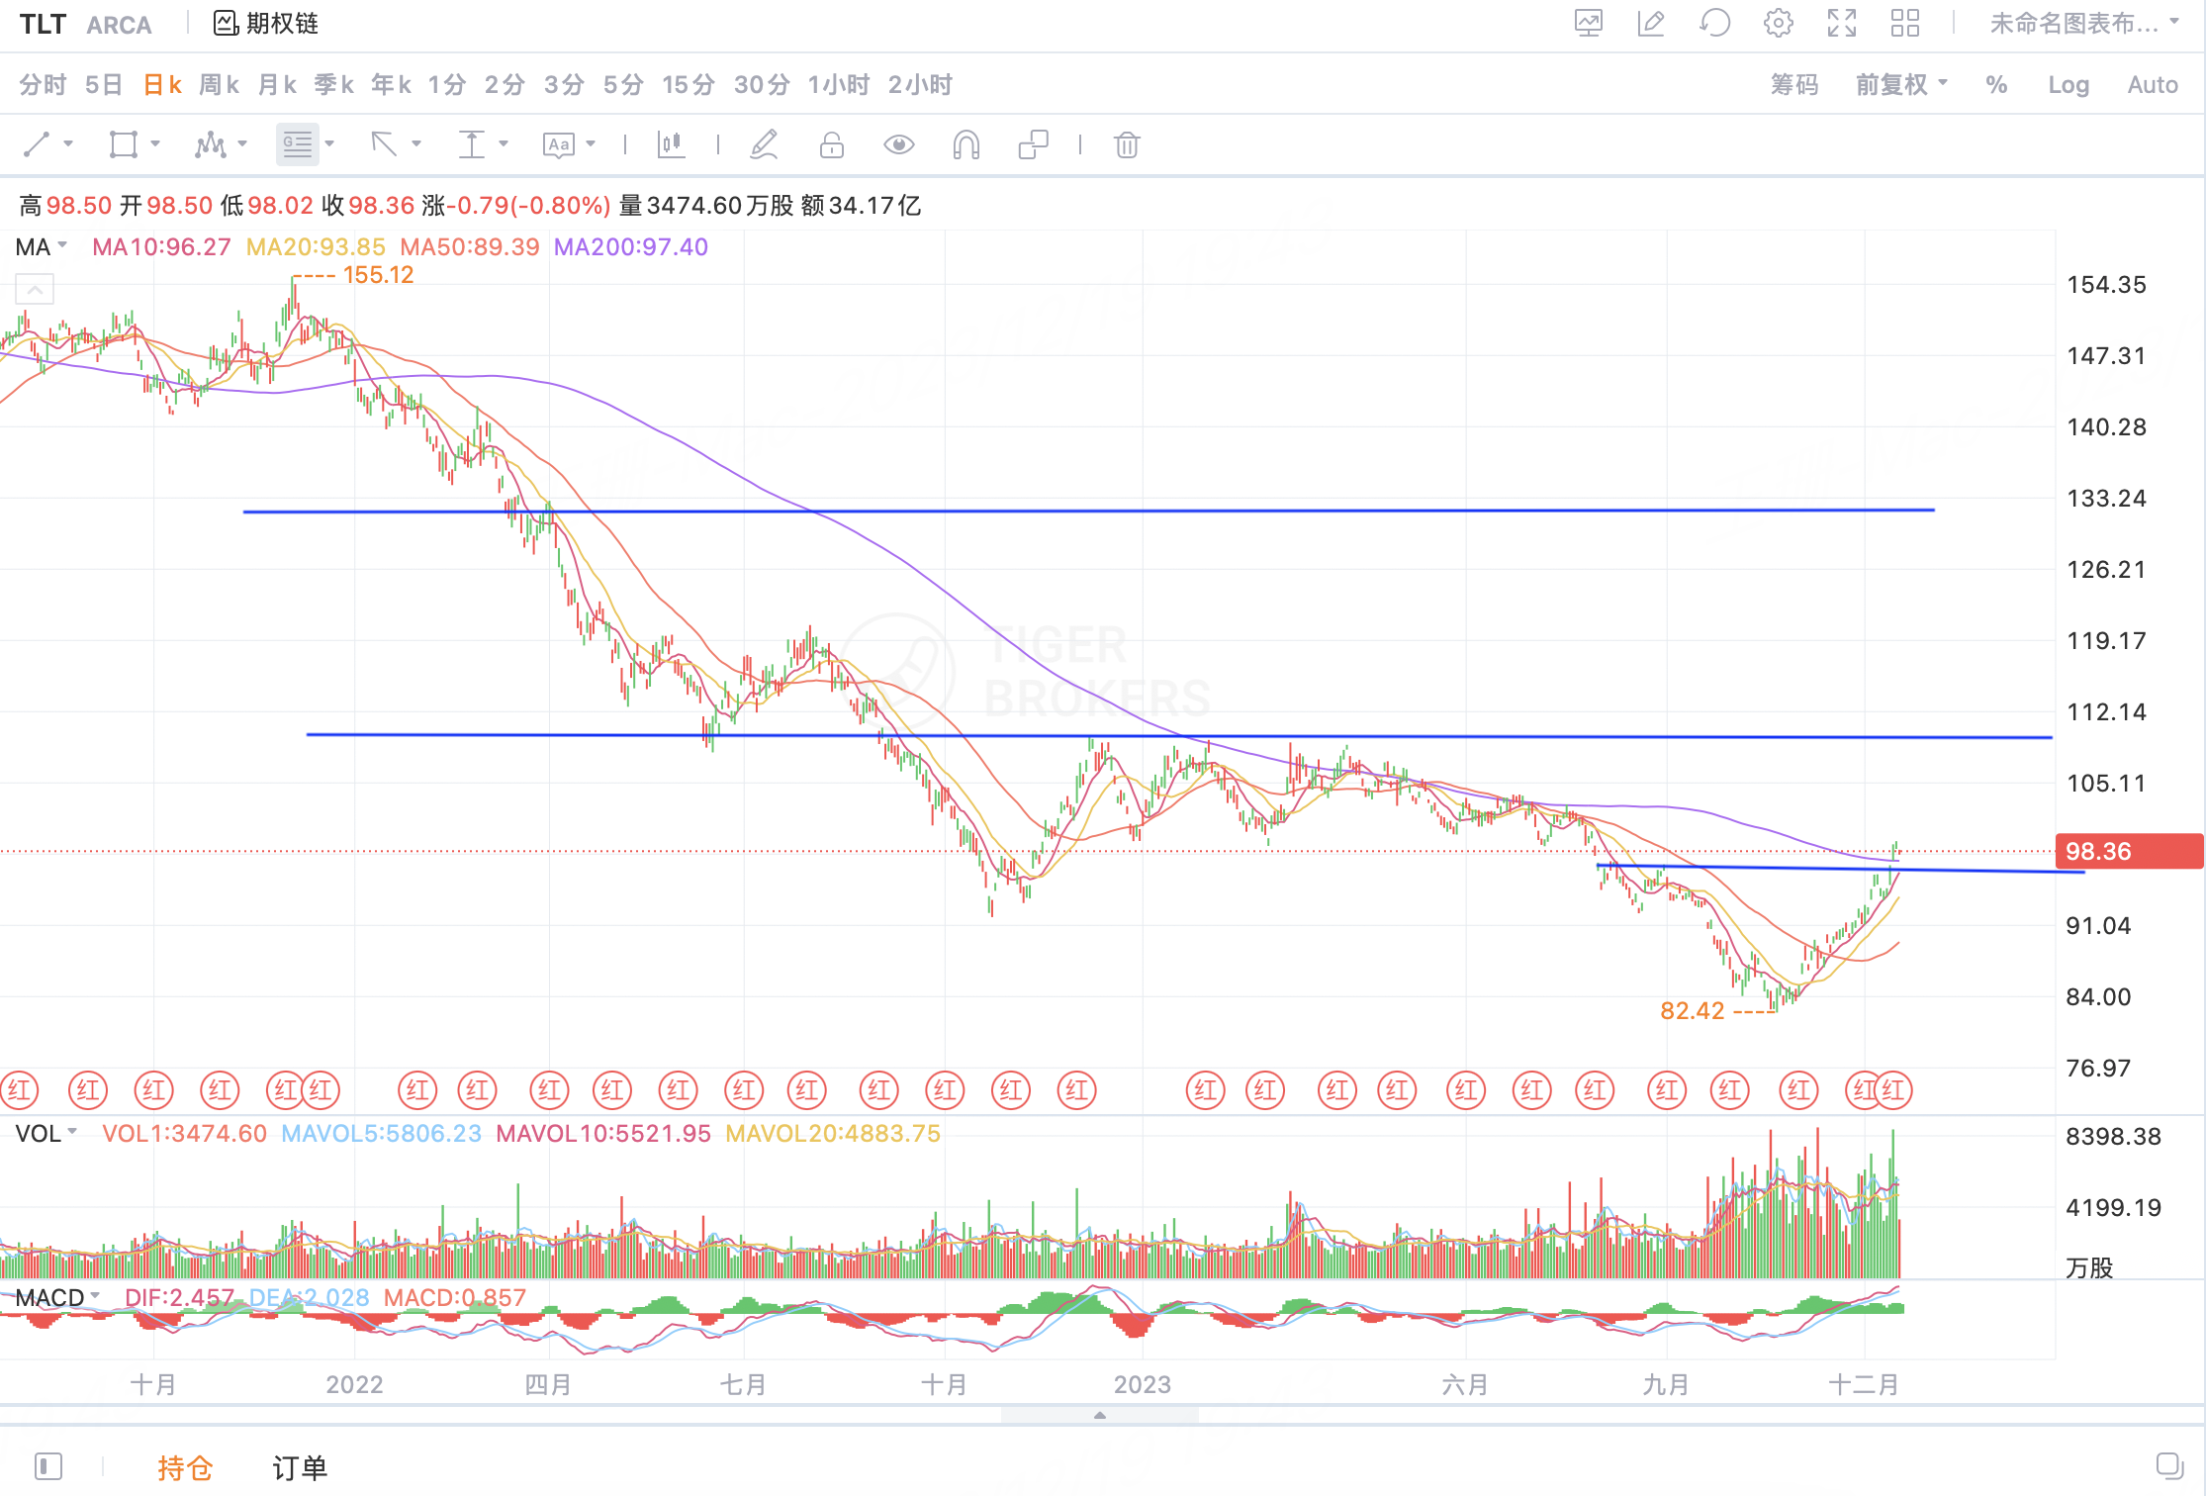Expand the text tool options arrow
The height and width of the screenshot is (1496, 2206).
[591, 144]
